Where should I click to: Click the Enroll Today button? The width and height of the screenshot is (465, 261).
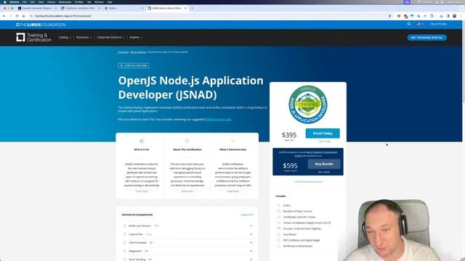323,133
